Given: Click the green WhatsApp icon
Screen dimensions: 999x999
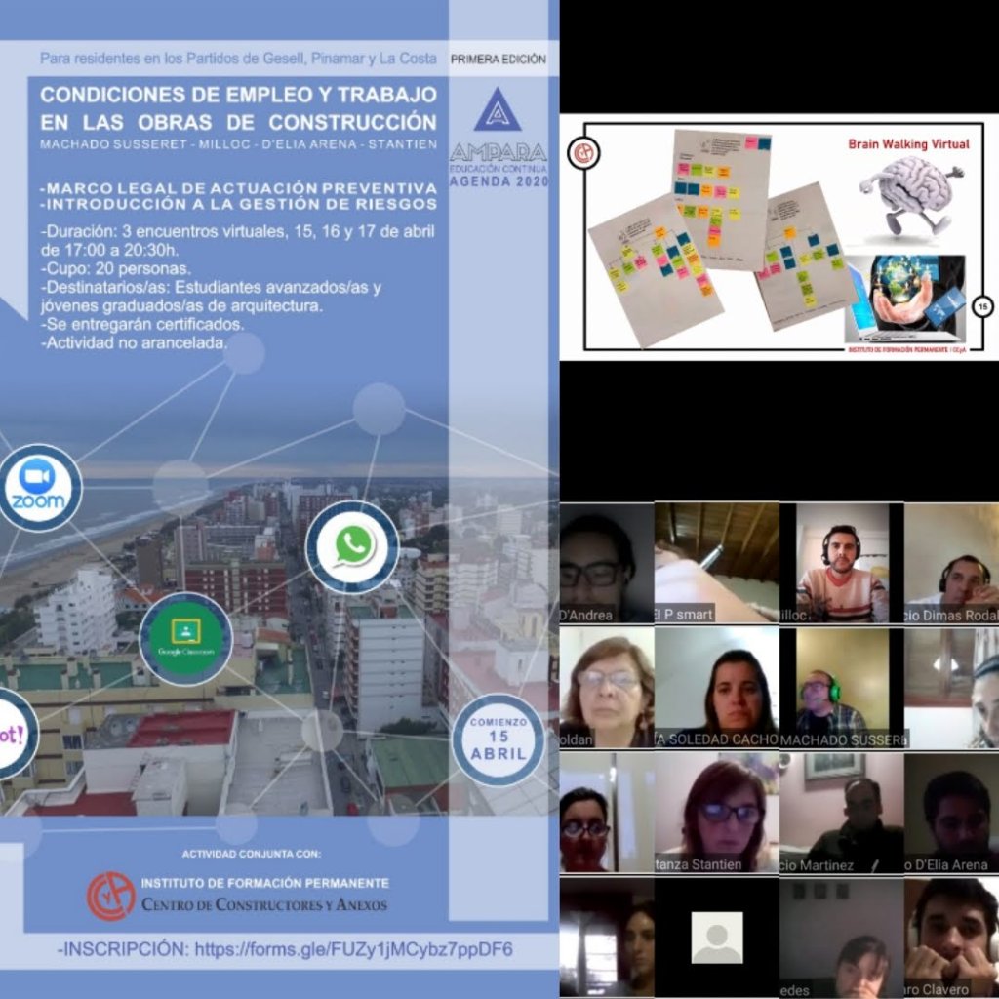Looking at the screenshot, I should 352,546.
